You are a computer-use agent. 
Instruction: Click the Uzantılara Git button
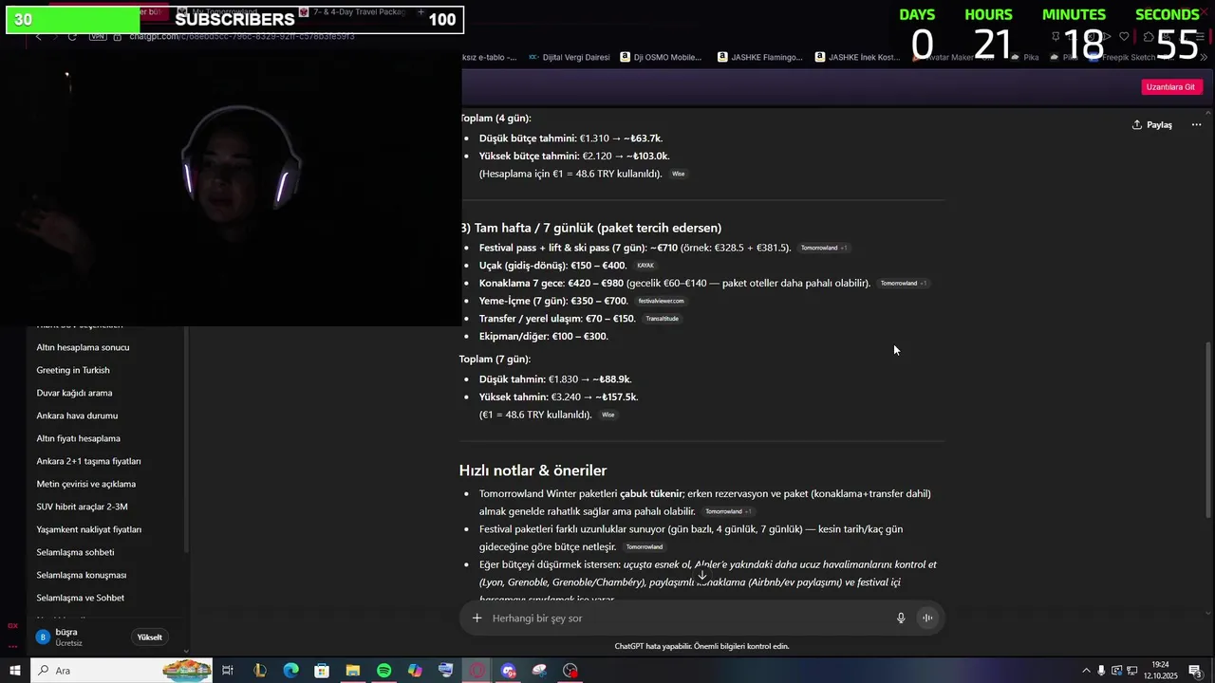(1172, 86)
